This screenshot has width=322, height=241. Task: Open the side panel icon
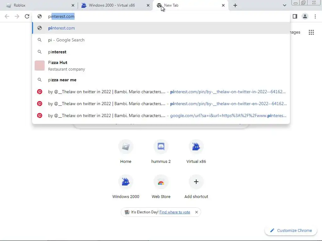pos(295,16)
